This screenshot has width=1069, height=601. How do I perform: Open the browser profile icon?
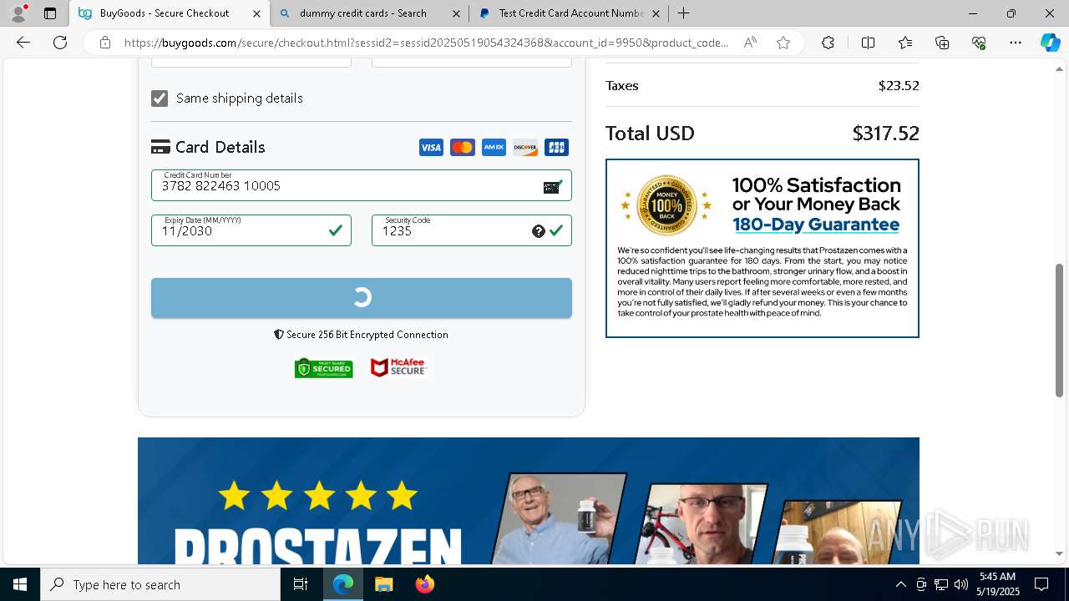[x=18, y=13]
